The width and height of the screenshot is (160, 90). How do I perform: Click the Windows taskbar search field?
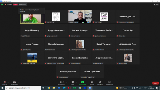pos(23,88)
